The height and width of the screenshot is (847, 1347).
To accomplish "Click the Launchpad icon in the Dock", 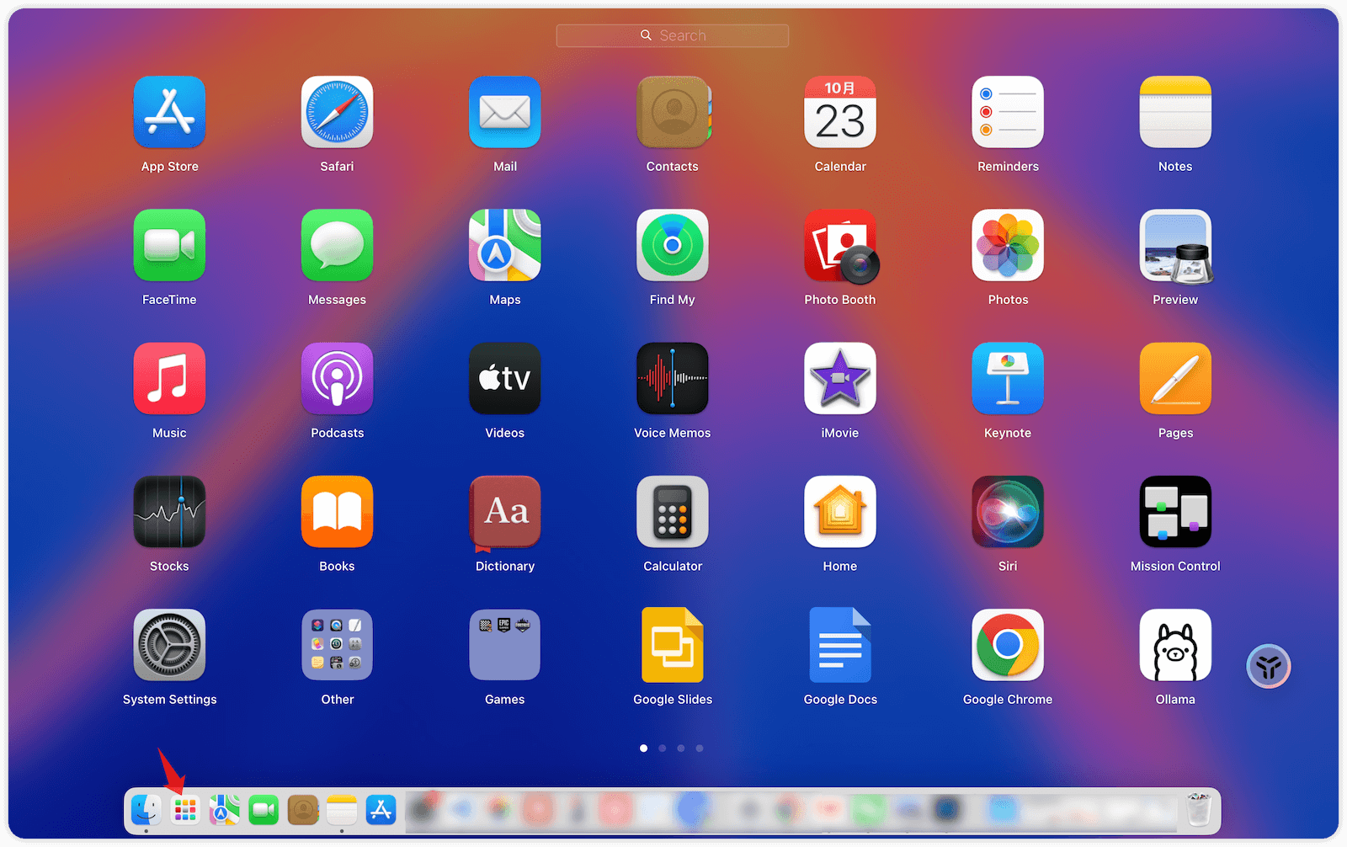I will (x=185, y=811).
